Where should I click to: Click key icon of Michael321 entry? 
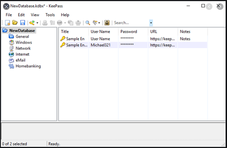tap(63, 45)
